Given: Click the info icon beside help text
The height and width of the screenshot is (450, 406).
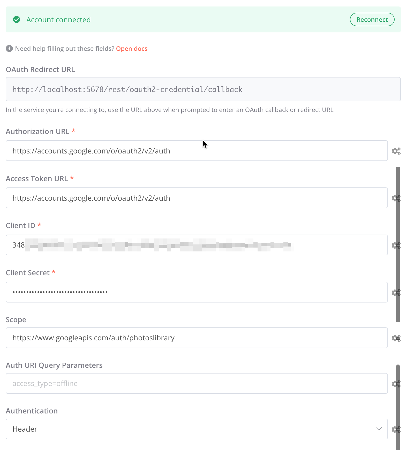Looking at the screenshot, I should pyautogui.click(x=9, y=48).
